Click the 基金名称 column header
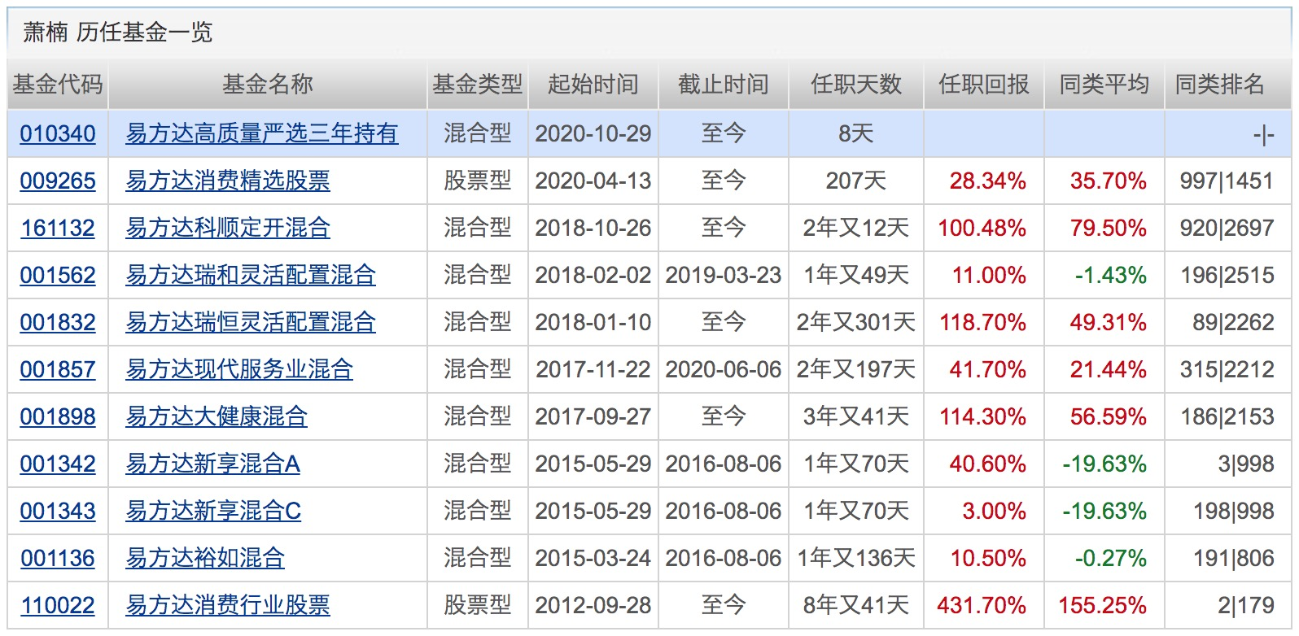1299x636 pixels. [x=268, y=85]
